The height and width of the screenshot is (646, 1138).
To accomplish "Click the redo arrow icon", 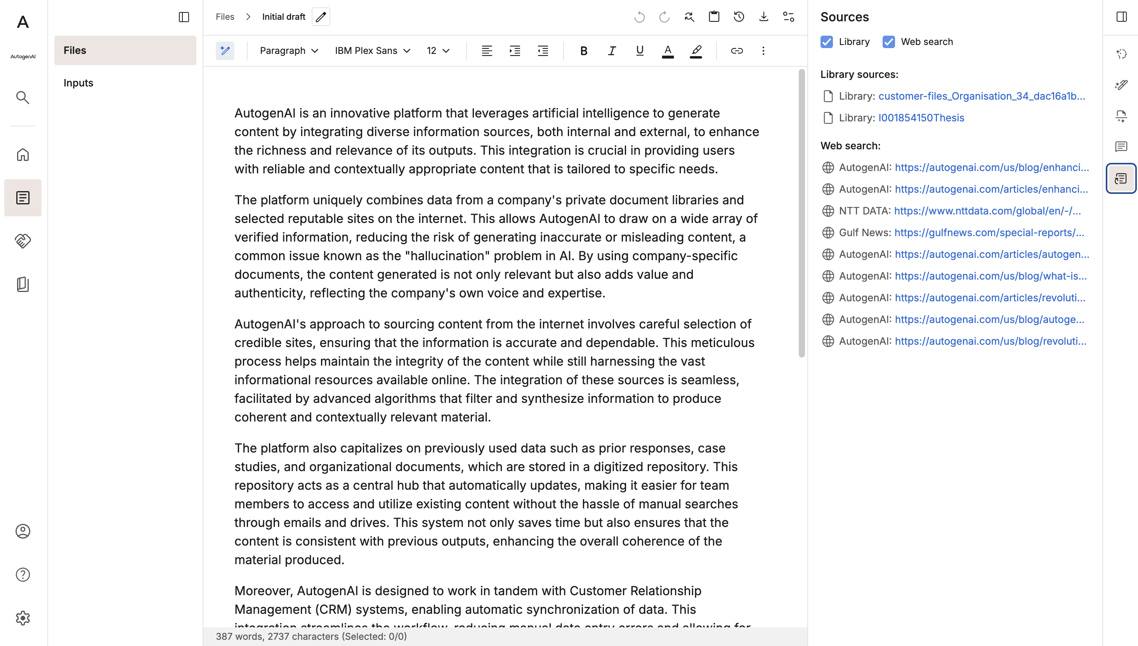I will tap(664, 17).
